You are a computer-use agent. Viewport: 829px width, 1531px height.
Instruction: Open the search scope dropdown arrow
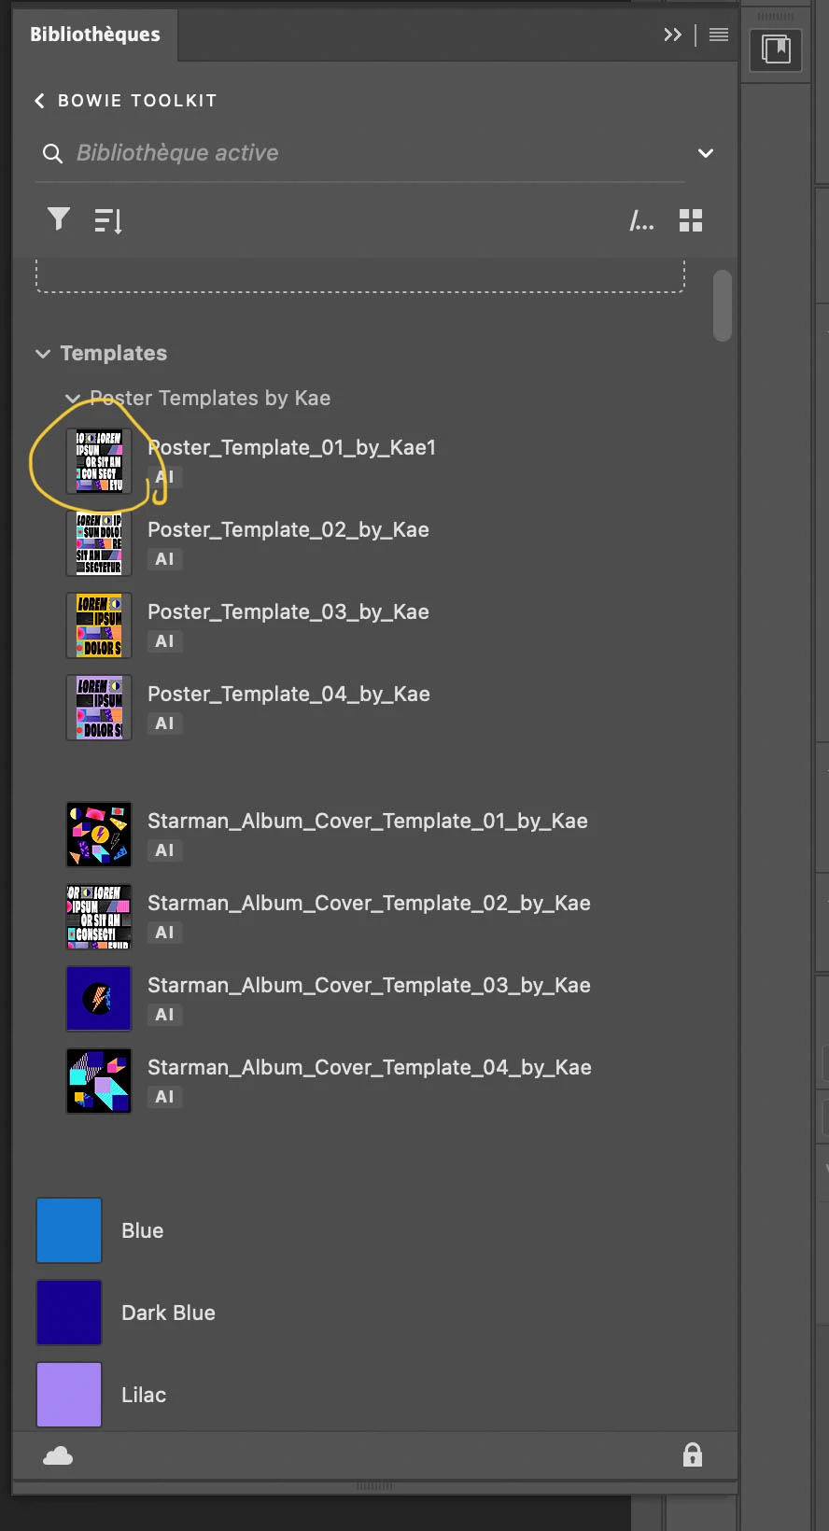coord(706,153)
